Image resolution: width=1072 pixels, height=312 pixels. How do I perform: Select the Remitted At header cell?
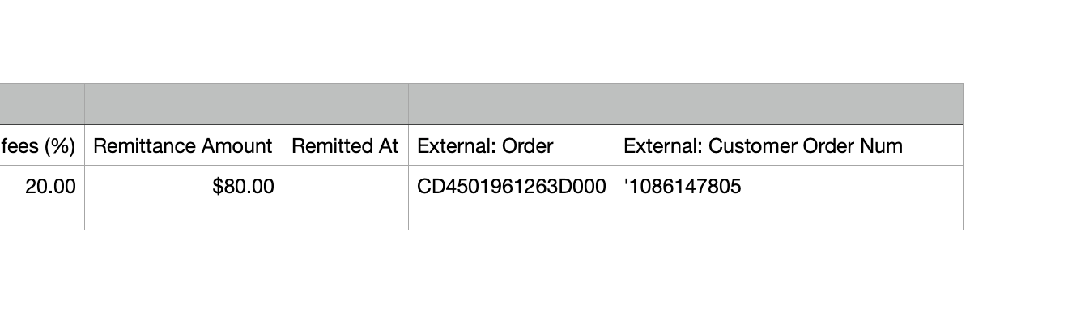coord(346,145)
